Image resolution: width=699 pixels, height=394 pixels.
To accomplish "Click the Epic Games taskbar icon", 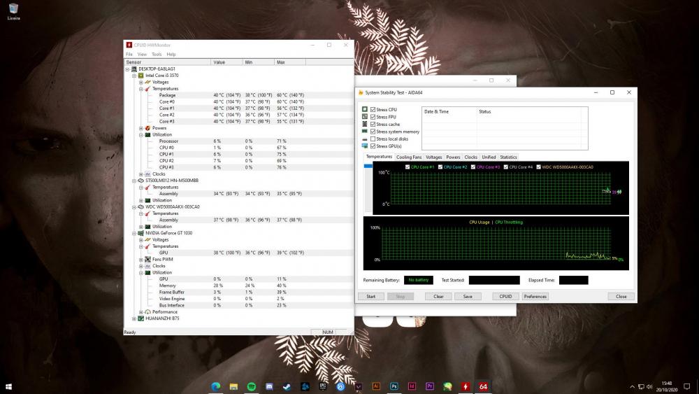I will click(x=323, y=386).
